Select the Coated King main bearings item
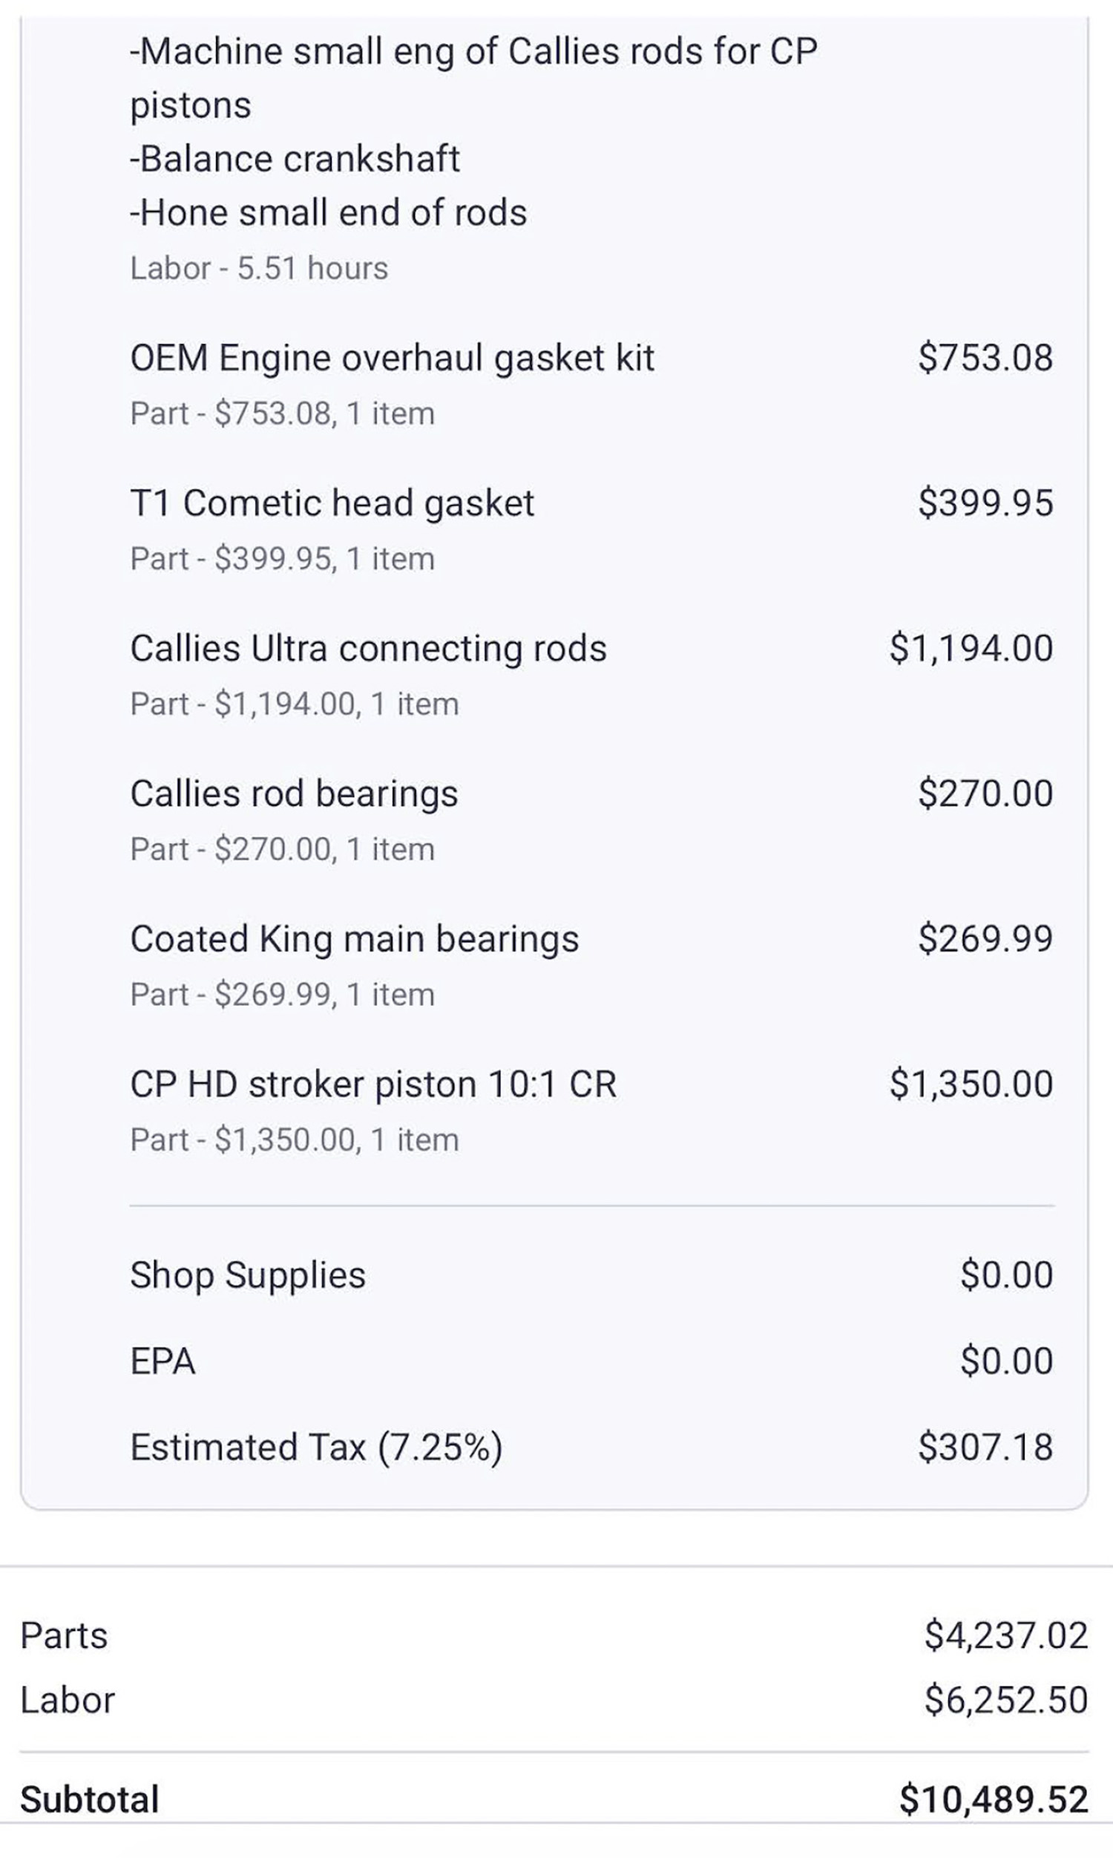 click(355, 939)
